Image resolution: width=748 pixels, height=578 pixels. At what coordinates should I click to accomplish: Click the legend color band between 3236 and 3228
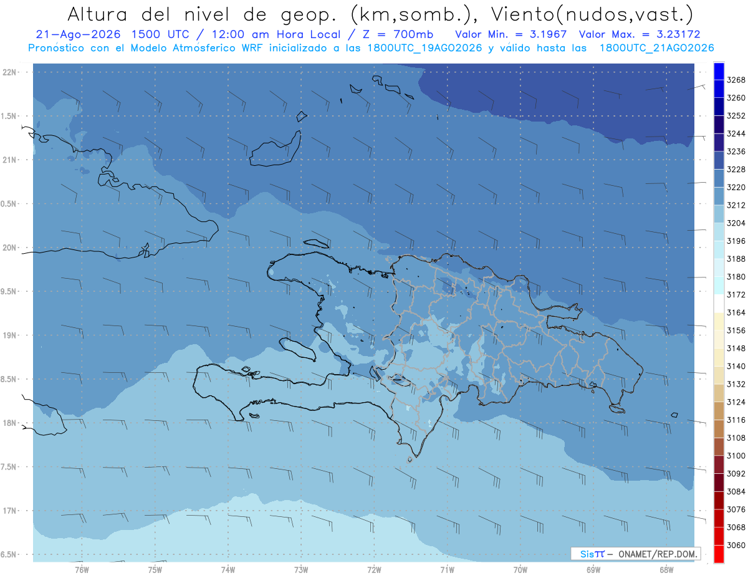point(719,160)
